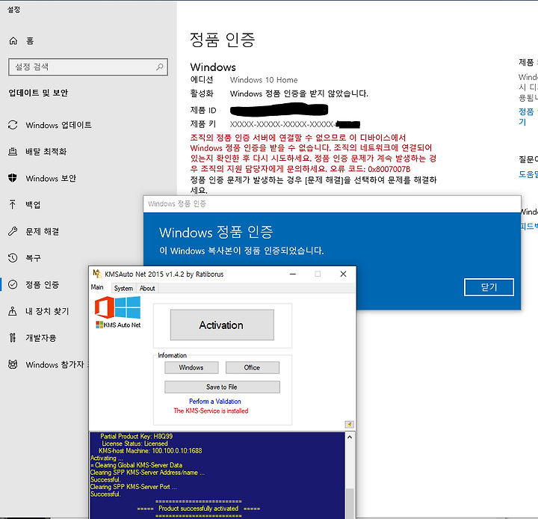538x519 pixels.
Task: Select 홈 in the Settings sidebar
Action: click(x=30, y=41)
